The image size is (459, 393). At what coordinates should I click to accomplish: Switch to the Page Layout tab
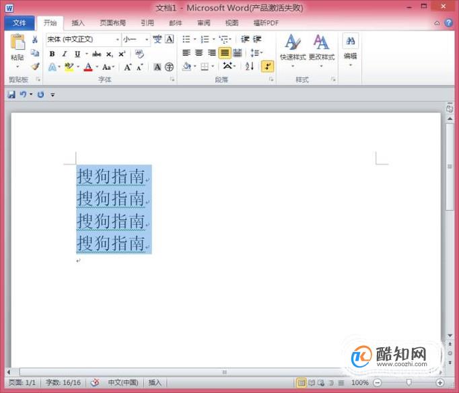(112, 23)
